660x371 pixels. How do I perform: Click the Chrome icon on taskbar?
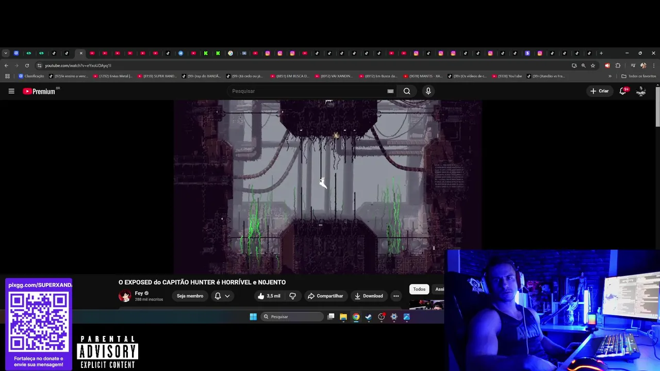coord(356,317)
